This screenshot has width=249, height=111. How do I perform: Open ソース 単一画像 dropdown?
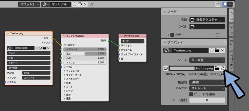207,60
